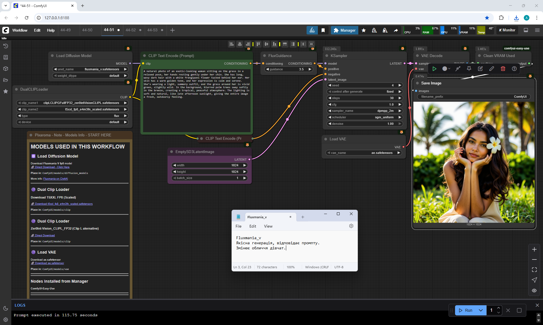Open Notepad settings gear icon
The width and height of the screenshot is (543, 325).
click(x=351, y=226)
